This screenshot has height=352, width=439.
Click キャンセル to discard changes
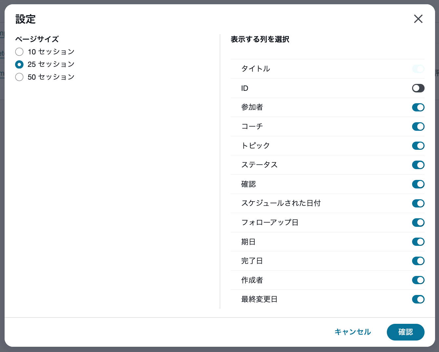coord(352,332)
